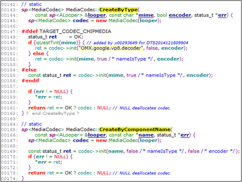
Task: Click the highlighted CreateByComponentName function name
Action: pyautogui.click(x=135, y=130)
